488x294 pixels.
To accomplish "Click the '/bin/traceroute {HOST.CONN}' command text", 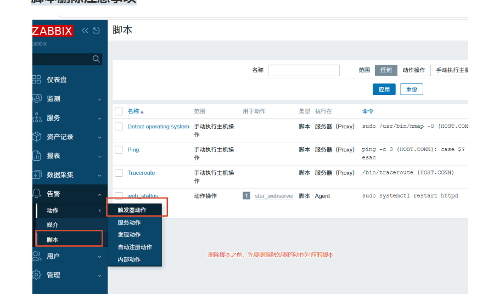I will coord(408,172).
